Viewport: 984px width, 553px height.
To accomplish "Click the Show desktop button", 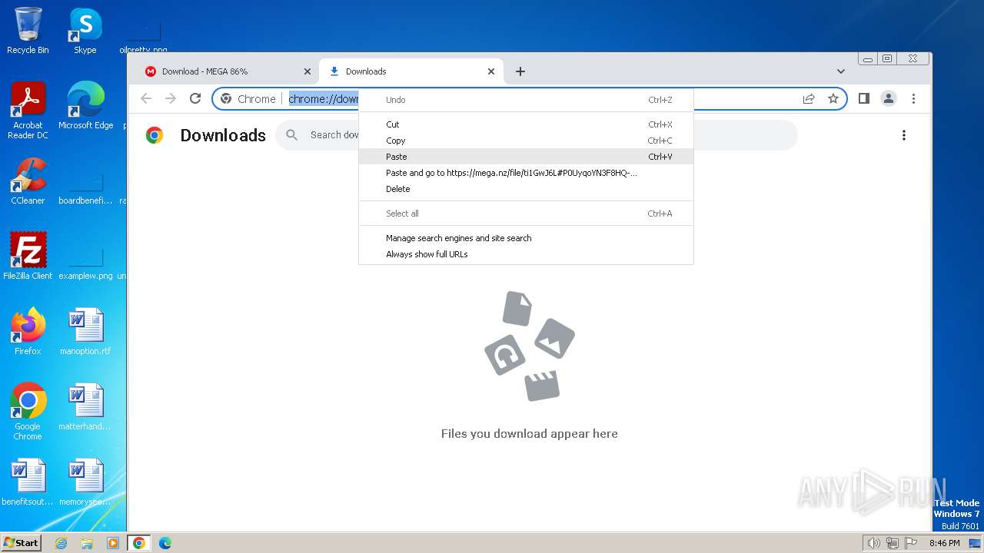I will (976, 543).
